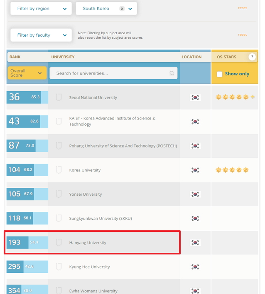265x294 pixels.
Task: Click rank 295 score 42.6 cell
Action: [x=27, y=267]
